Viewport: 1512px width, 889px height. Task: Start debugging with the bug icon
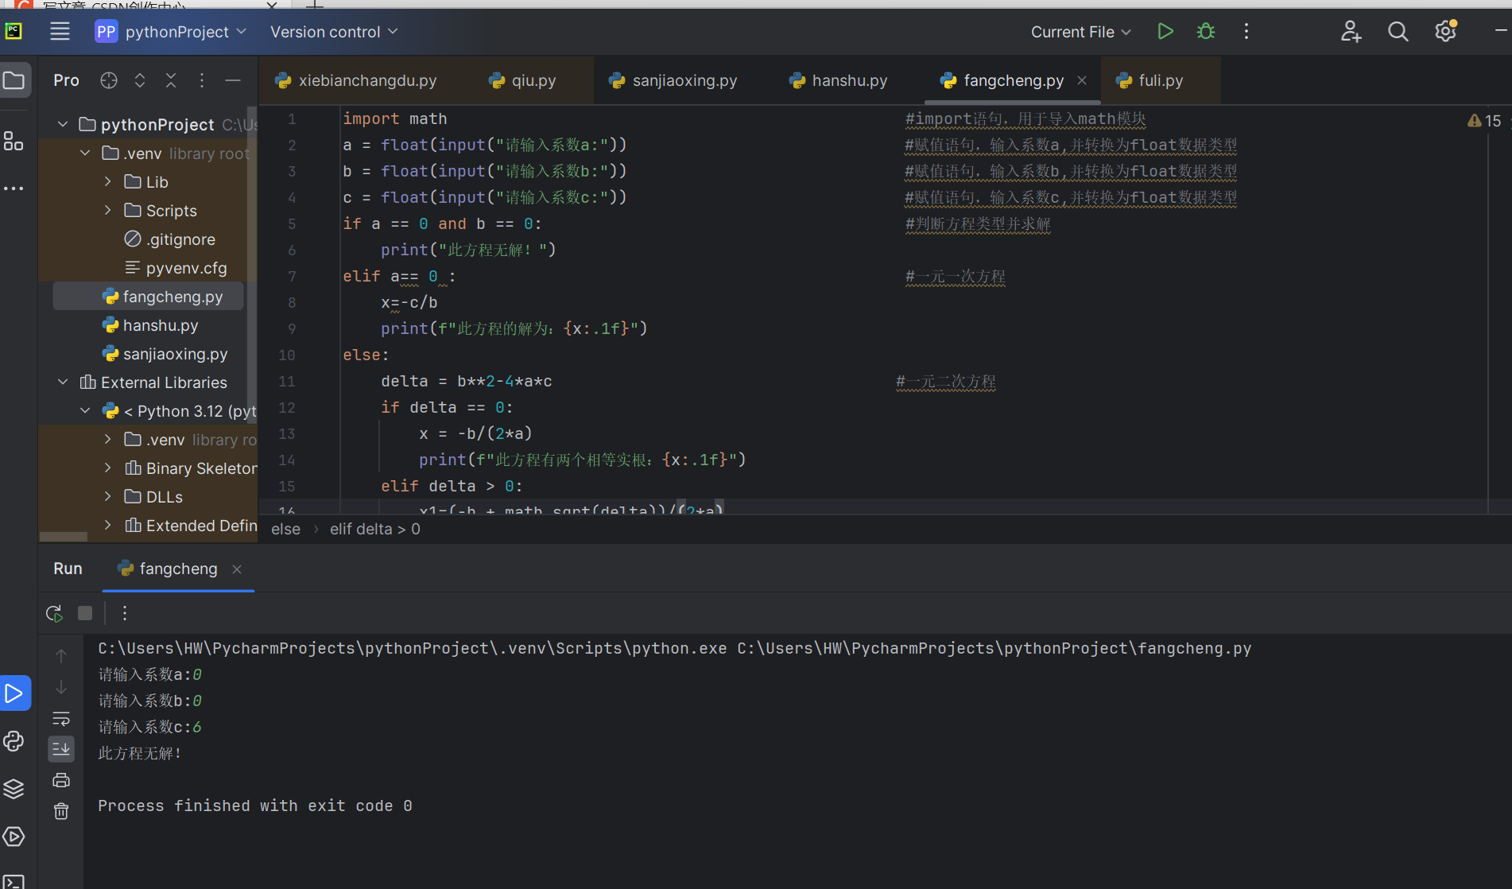1205,31
